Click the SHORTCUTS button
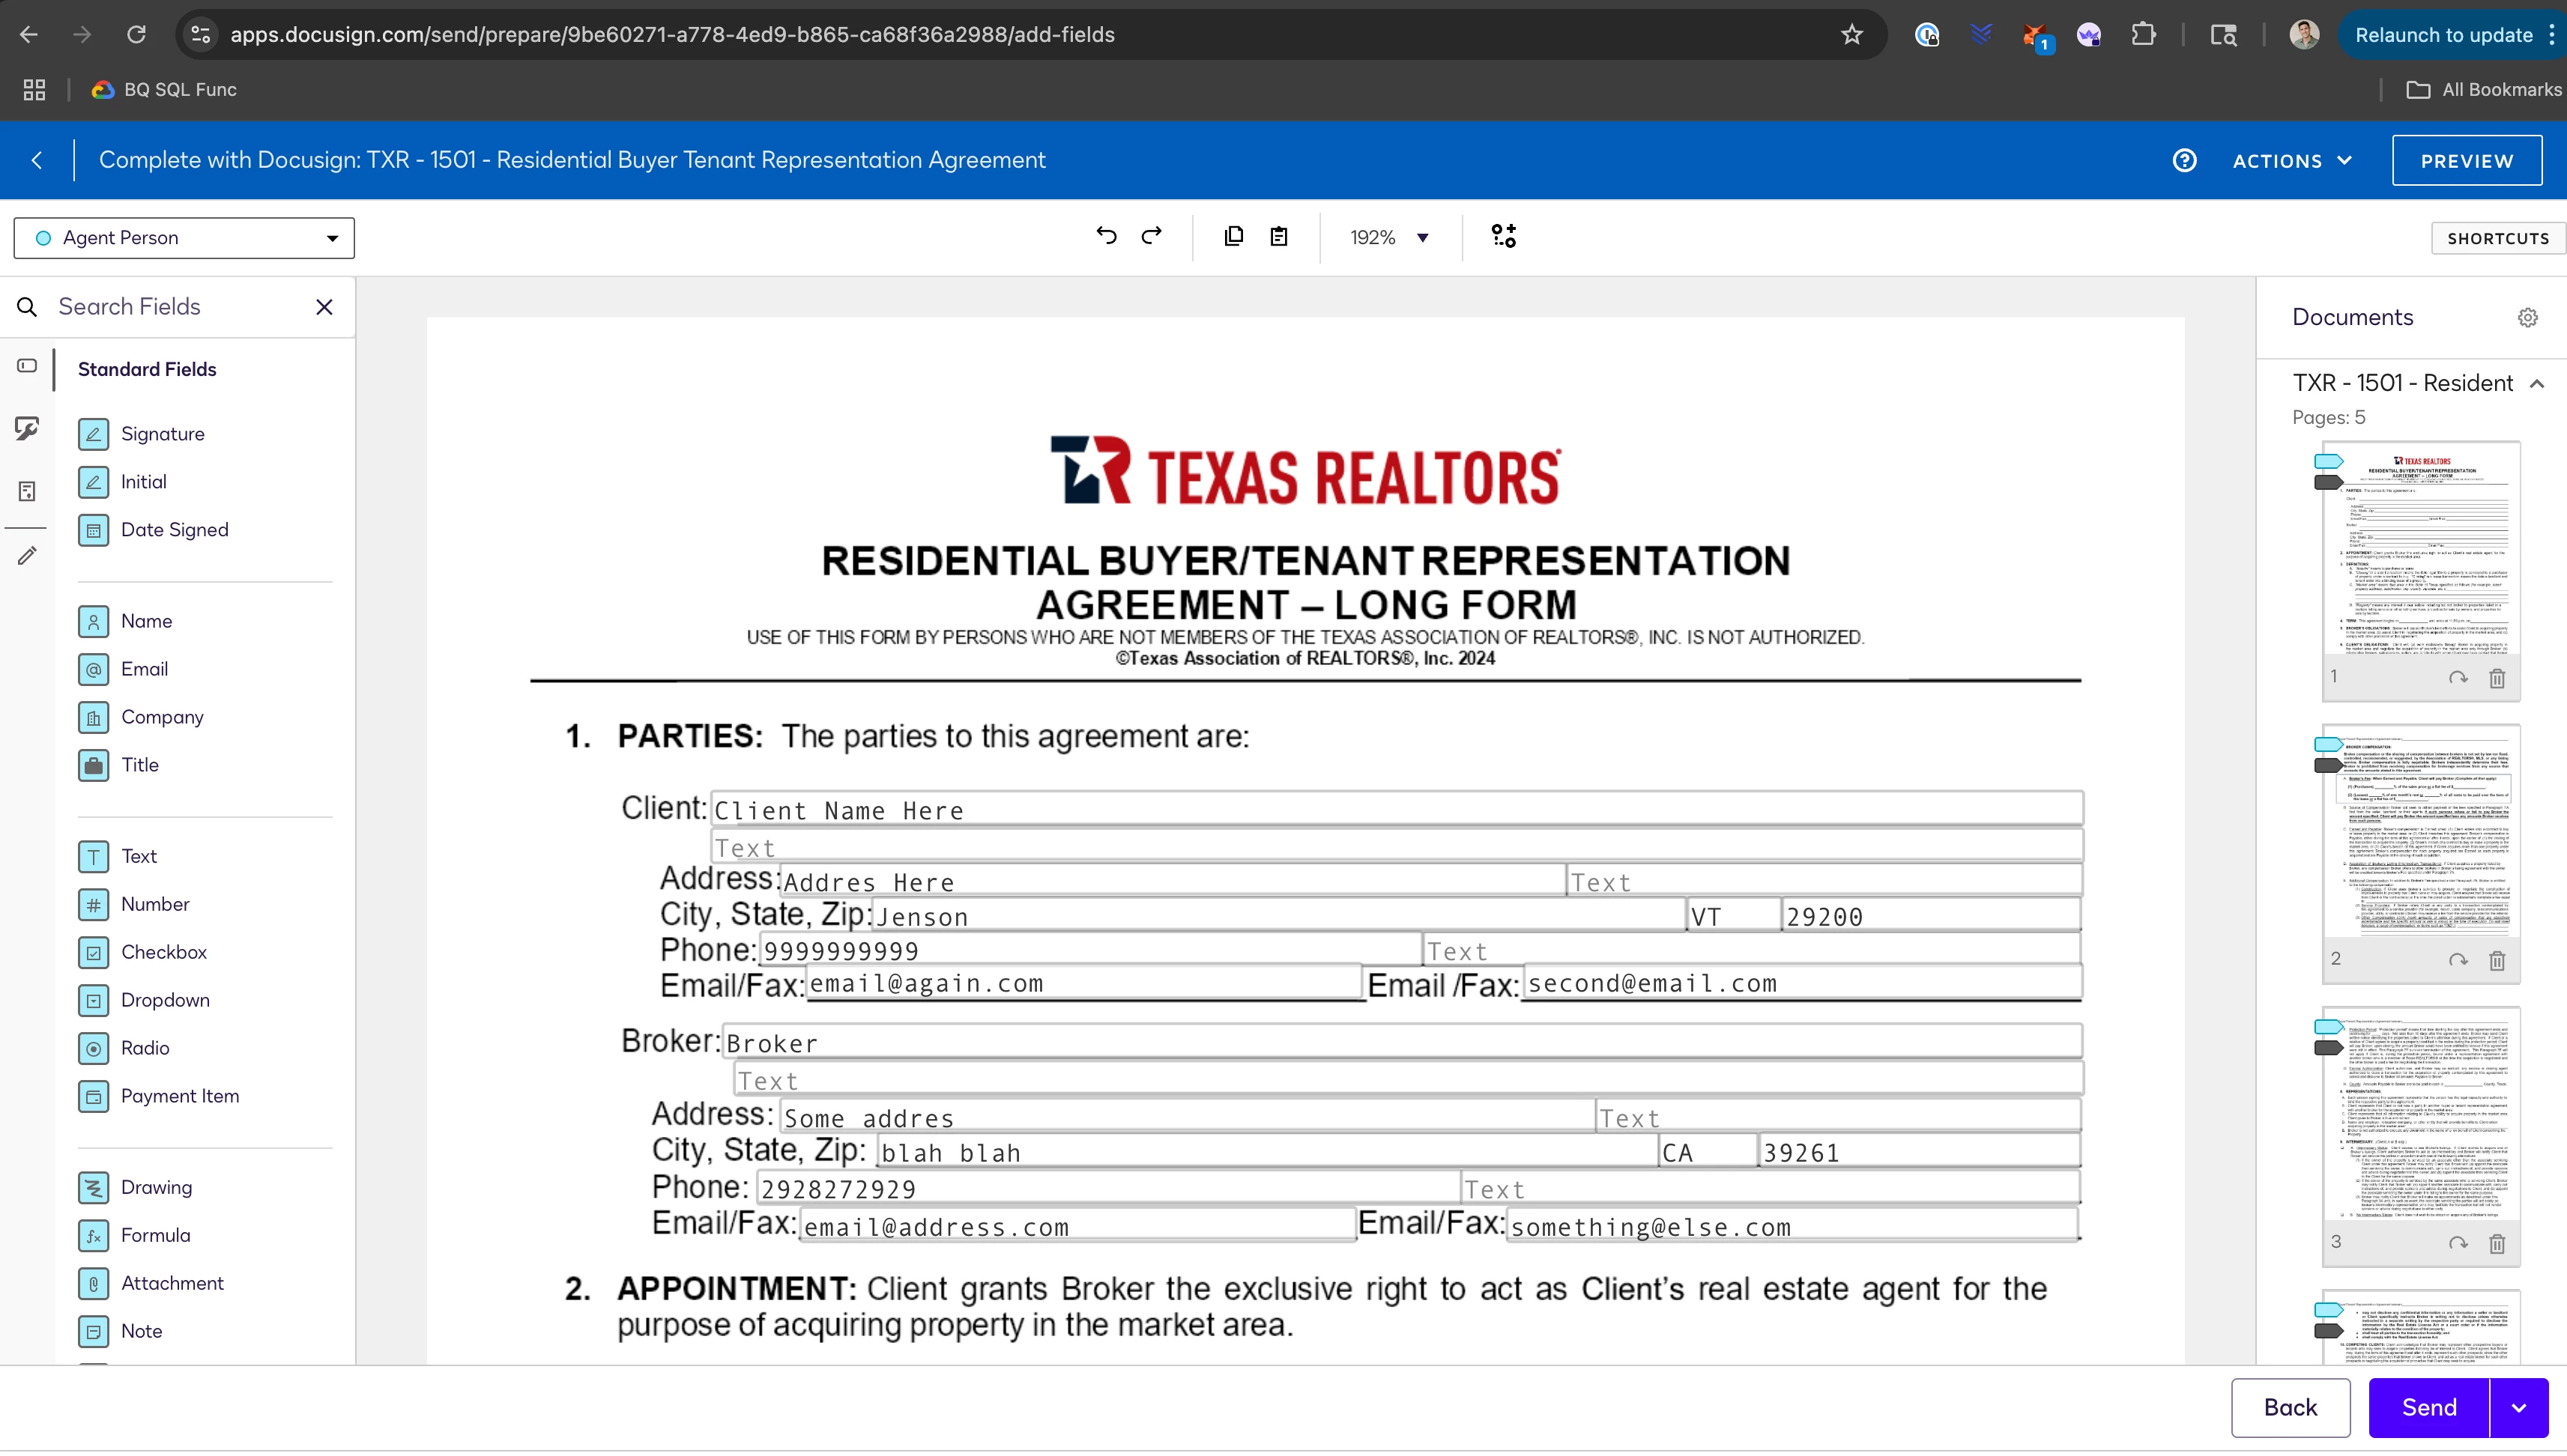Viewport: 2567px width, 1456px height. coord(2497,238)
